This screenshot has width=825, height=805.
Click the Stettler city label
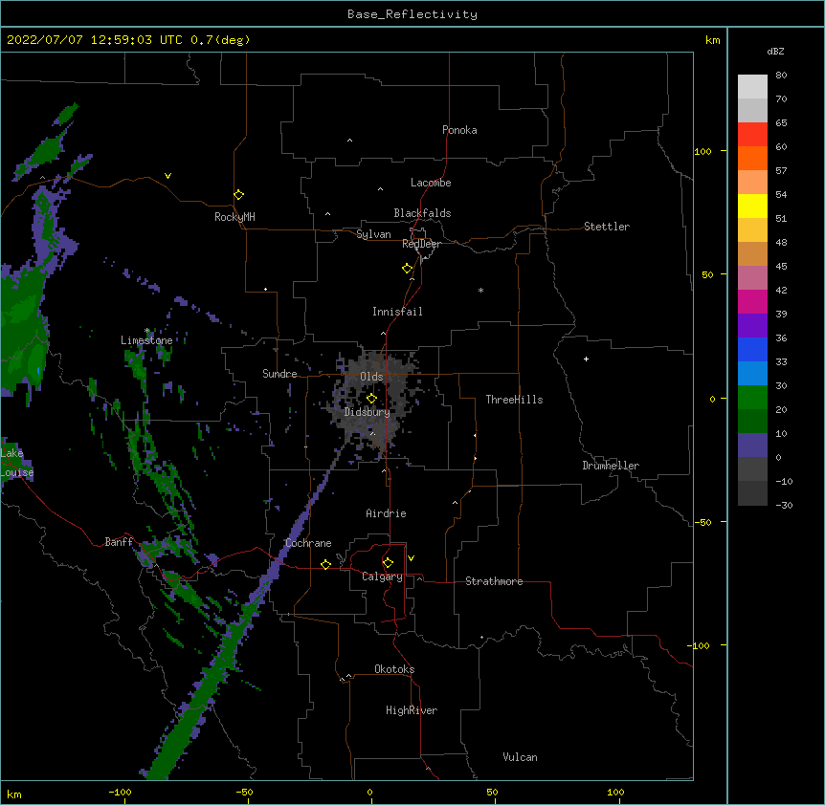(607, 227)
